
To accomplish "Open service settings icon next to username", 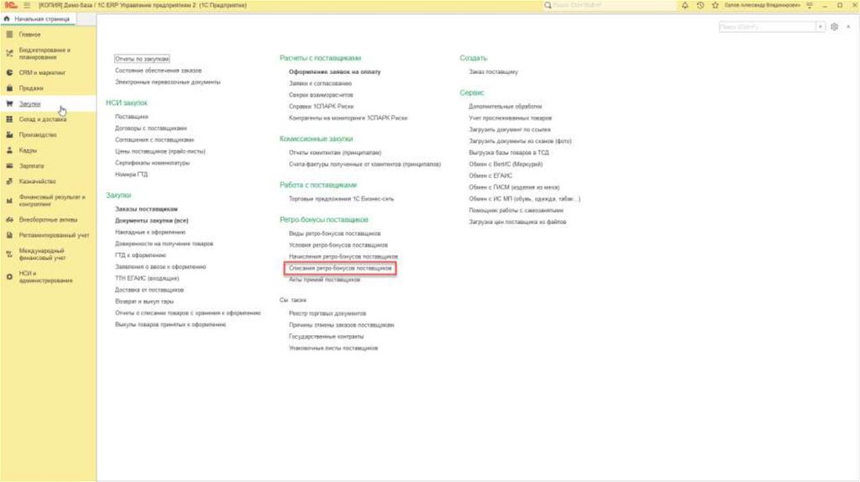I will pos(810,6).
